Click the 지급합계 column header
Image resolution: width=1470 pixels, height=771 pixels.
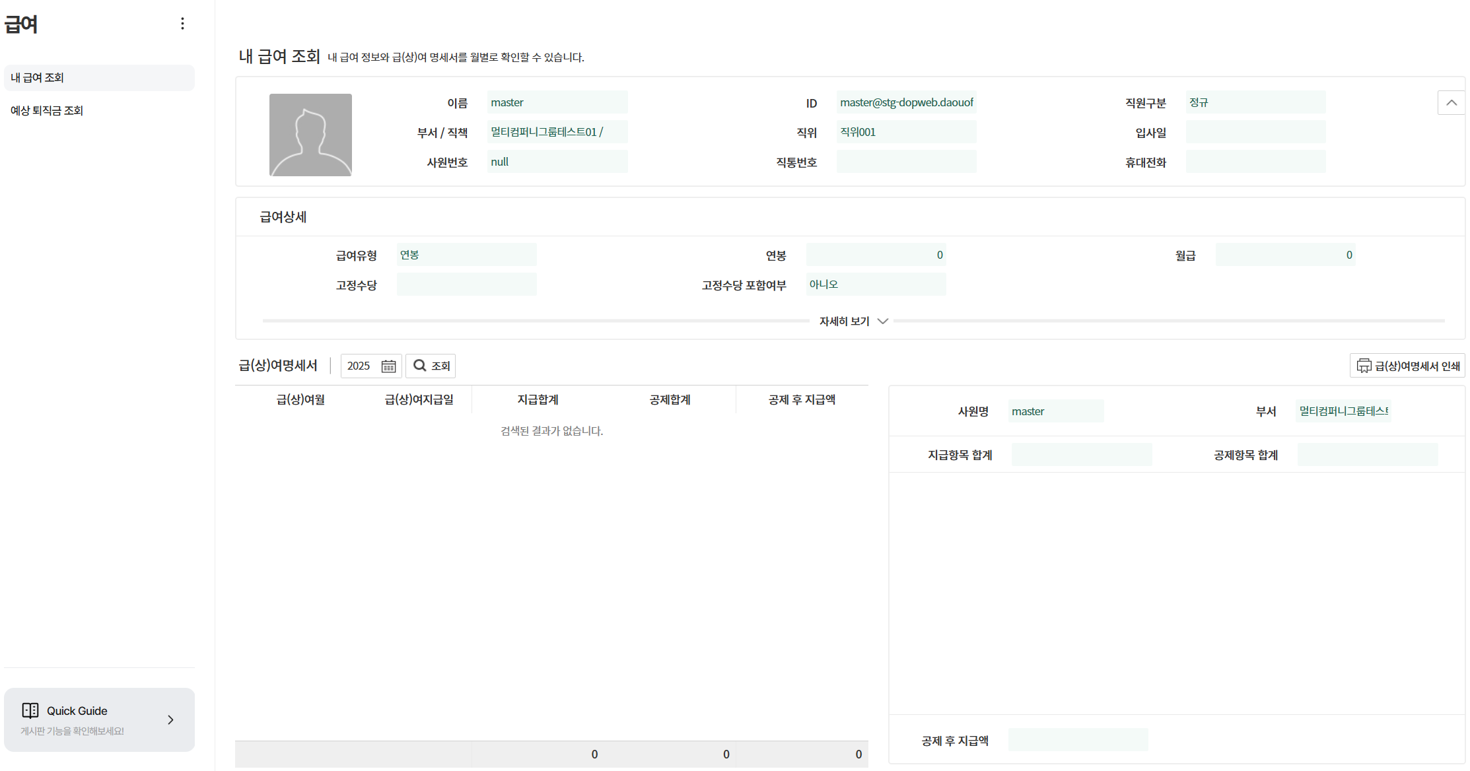pyautogui.click(x=538, y=400)
